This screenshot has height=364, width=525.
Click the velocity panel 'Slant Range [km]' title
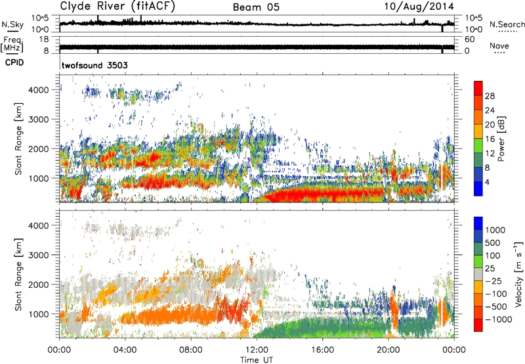(x=18, y=275)
